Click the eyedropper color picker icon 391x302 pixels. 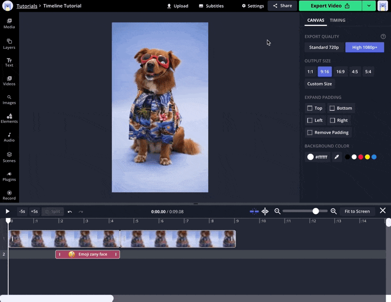point(336,157)
